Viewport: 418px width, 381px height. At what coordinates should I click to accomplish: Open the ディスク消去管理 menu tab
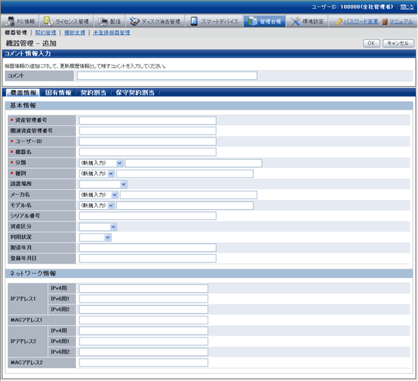[x=155, y=21]
